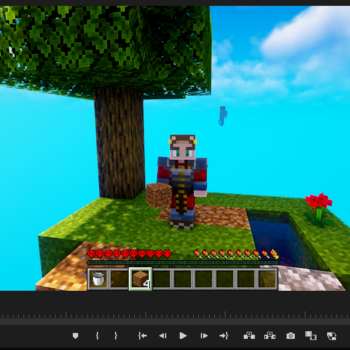
Task: Set Mark In with the left brace icon
Action: point(97,336)
